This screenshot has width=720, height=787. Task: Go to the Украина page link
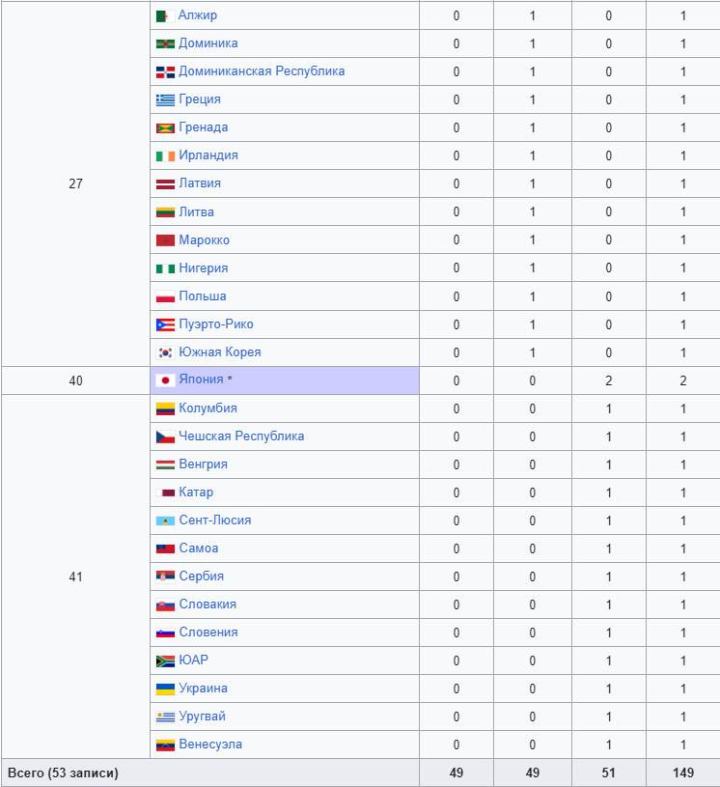click(204, 689)
